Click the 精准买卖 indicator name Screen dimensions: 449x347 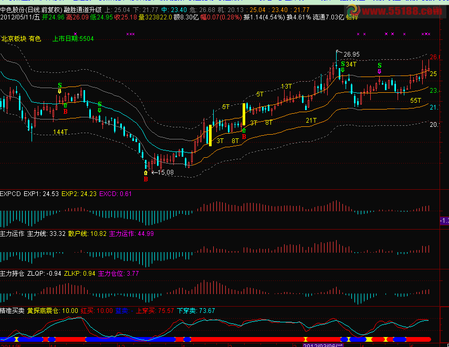12,311
